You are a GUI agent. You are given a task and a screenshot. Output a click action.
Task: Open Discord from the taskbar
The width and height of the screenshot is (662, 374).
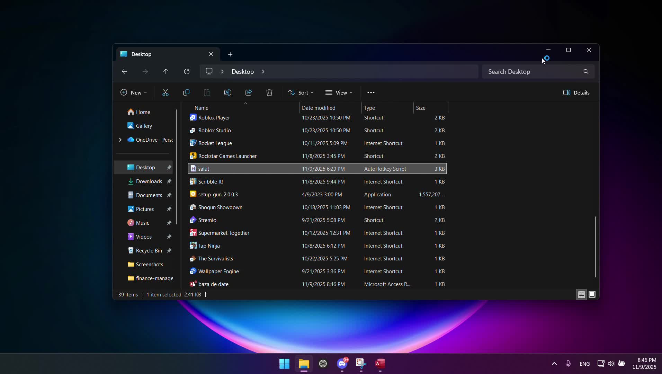[x=342, y=364]
